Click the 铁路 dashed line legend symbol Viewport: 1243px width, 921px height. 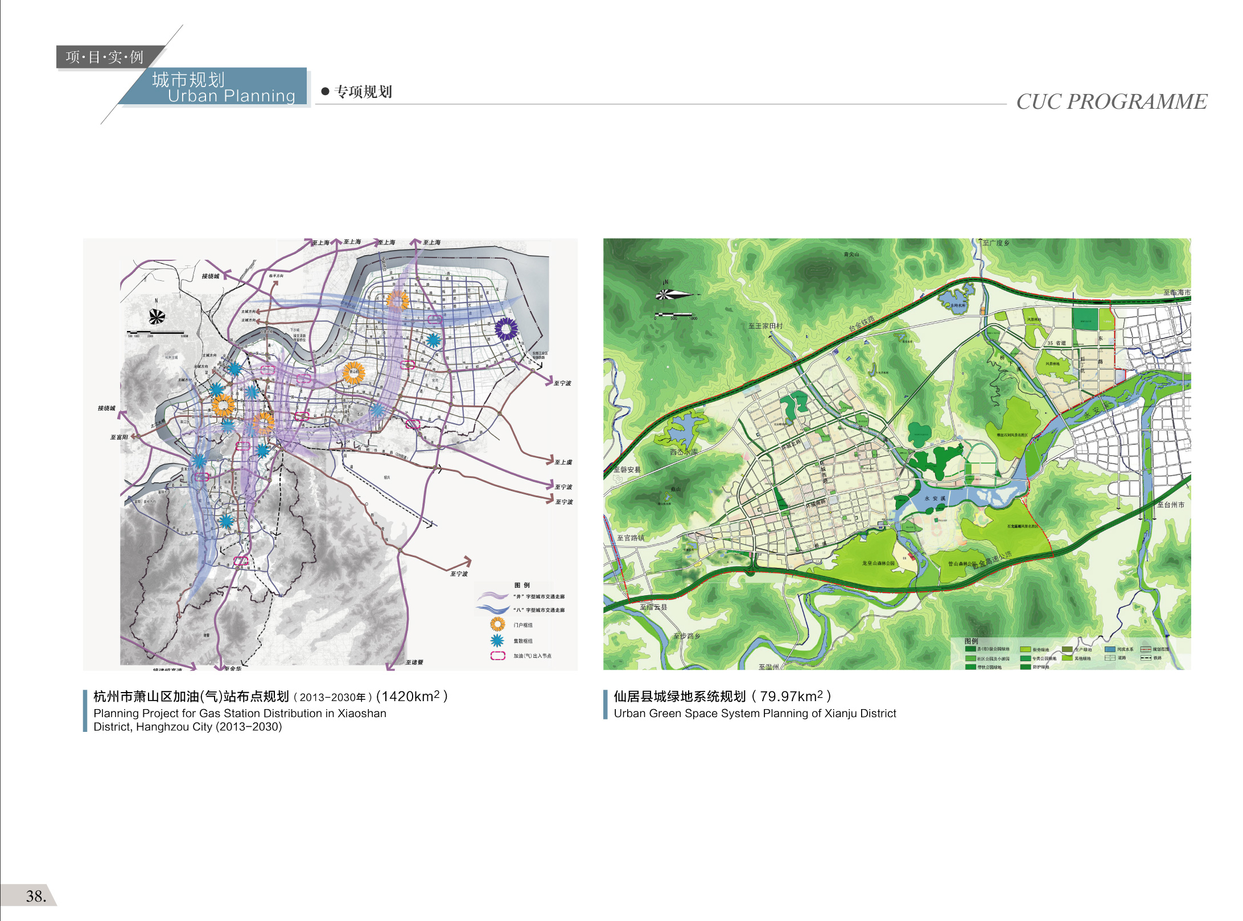[x=1146, y=658]
